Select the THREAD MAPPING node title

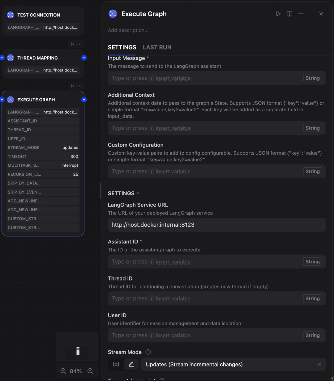coord(37,58)
